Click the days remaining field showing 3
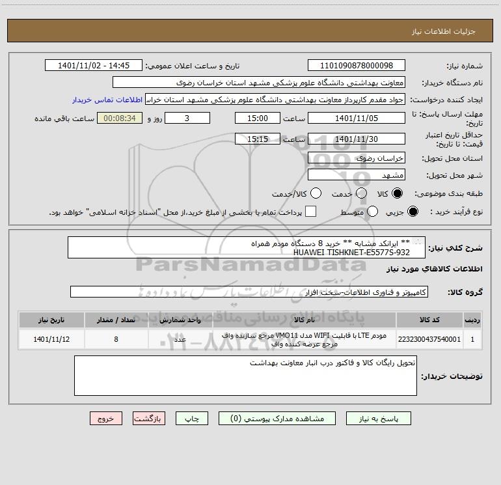 (187, 118)
